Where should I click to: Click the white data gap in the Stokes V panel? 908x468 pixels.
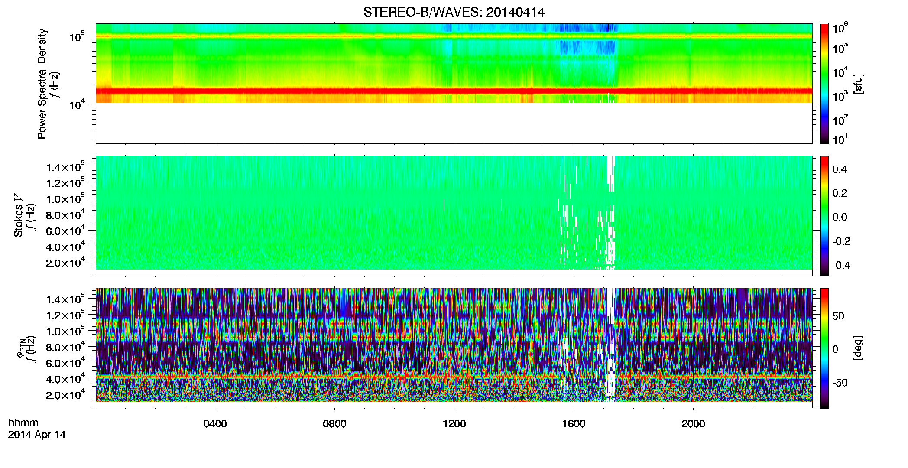point(611,212)
